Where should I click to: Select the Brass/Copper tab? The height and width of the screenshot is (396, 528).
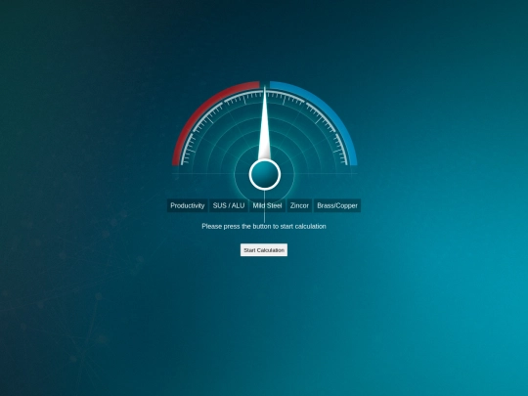(337, 205)
